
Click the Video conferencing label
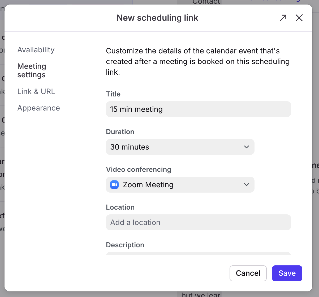[x=139, y=169]
